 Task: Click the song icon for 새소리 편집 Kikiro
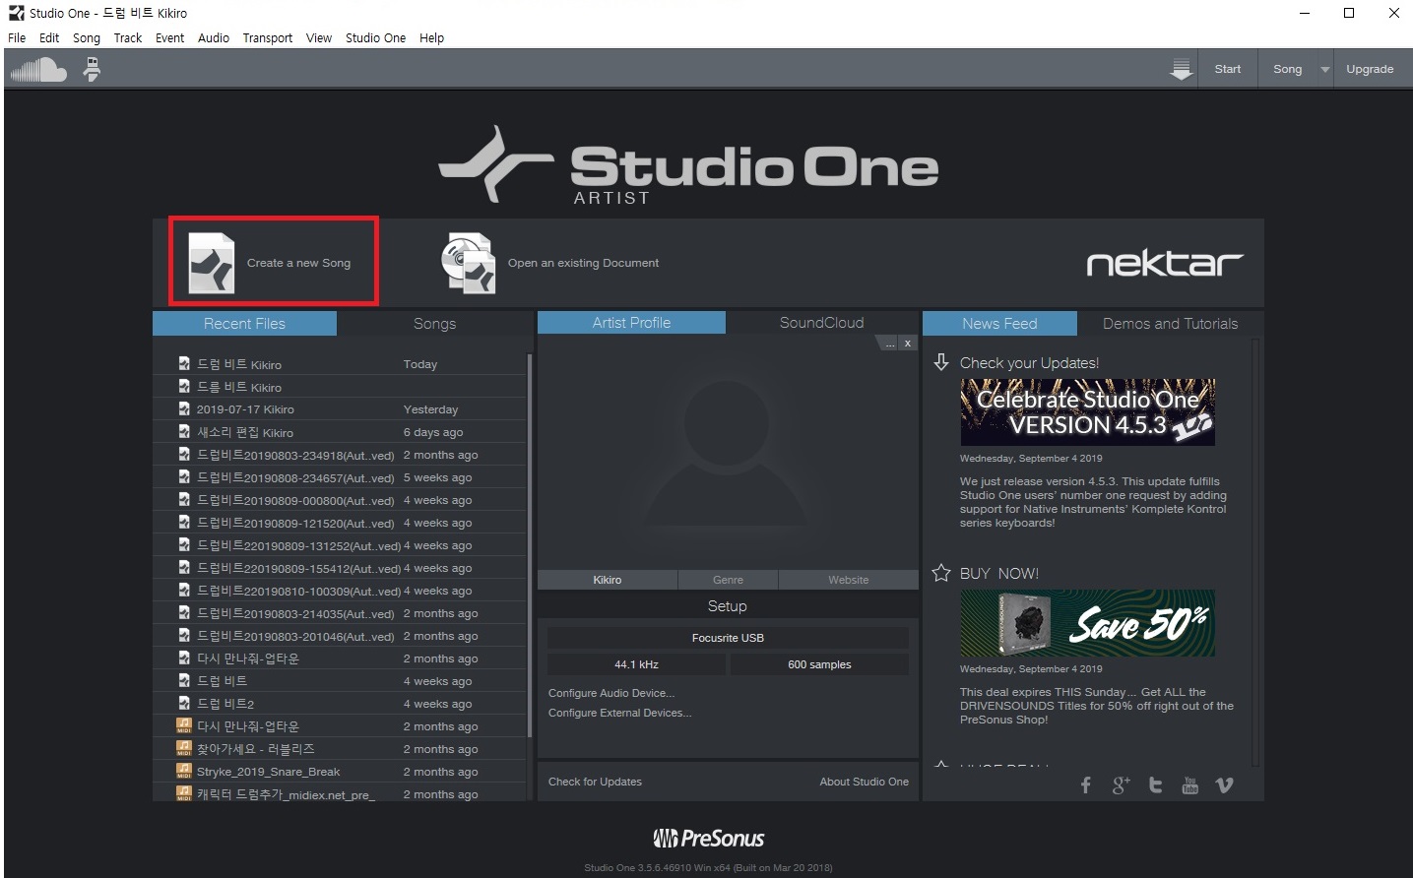(x=184, y=431)
